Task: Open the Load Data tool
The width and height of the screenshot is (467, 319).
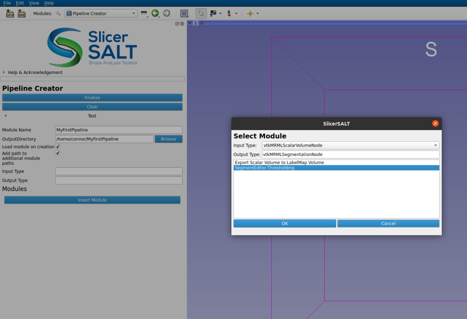Action: 10,13
